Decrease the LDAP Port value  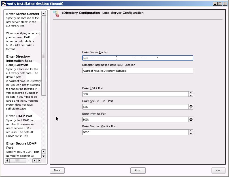pos(191,95)
